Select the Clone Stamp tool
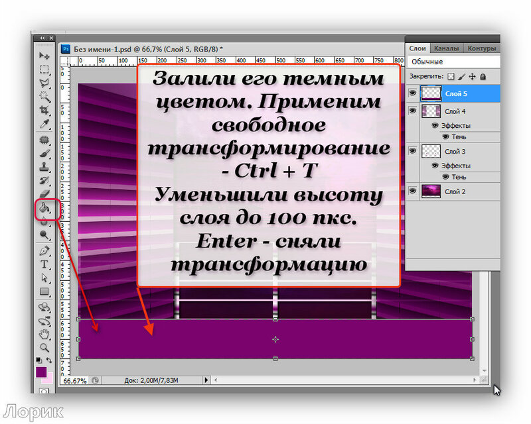531x424 pixels. coord(44,167)
